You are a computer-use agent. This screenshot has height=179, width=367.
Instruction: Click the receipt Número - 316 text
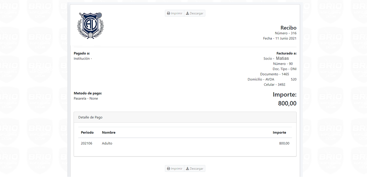coord(286,33)
